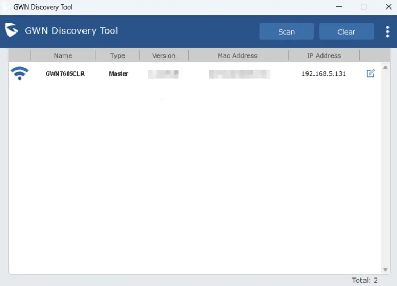Click the edit icon for GWN7605CLR
397x286 pixels.
click(x=370, y=73)
